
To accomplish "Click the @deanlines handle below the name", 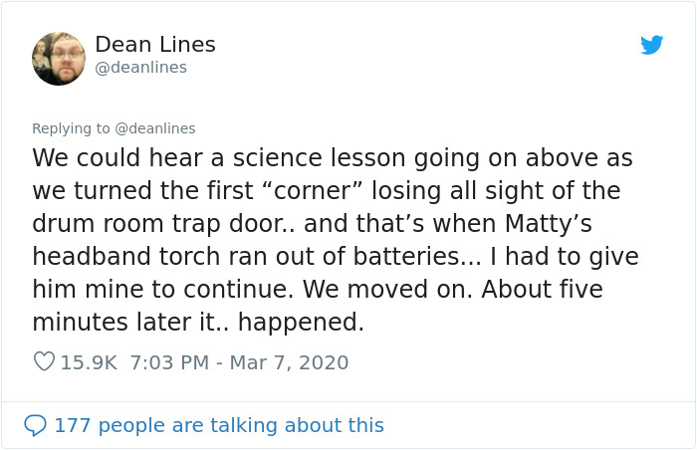I will [x=140, y=68].
